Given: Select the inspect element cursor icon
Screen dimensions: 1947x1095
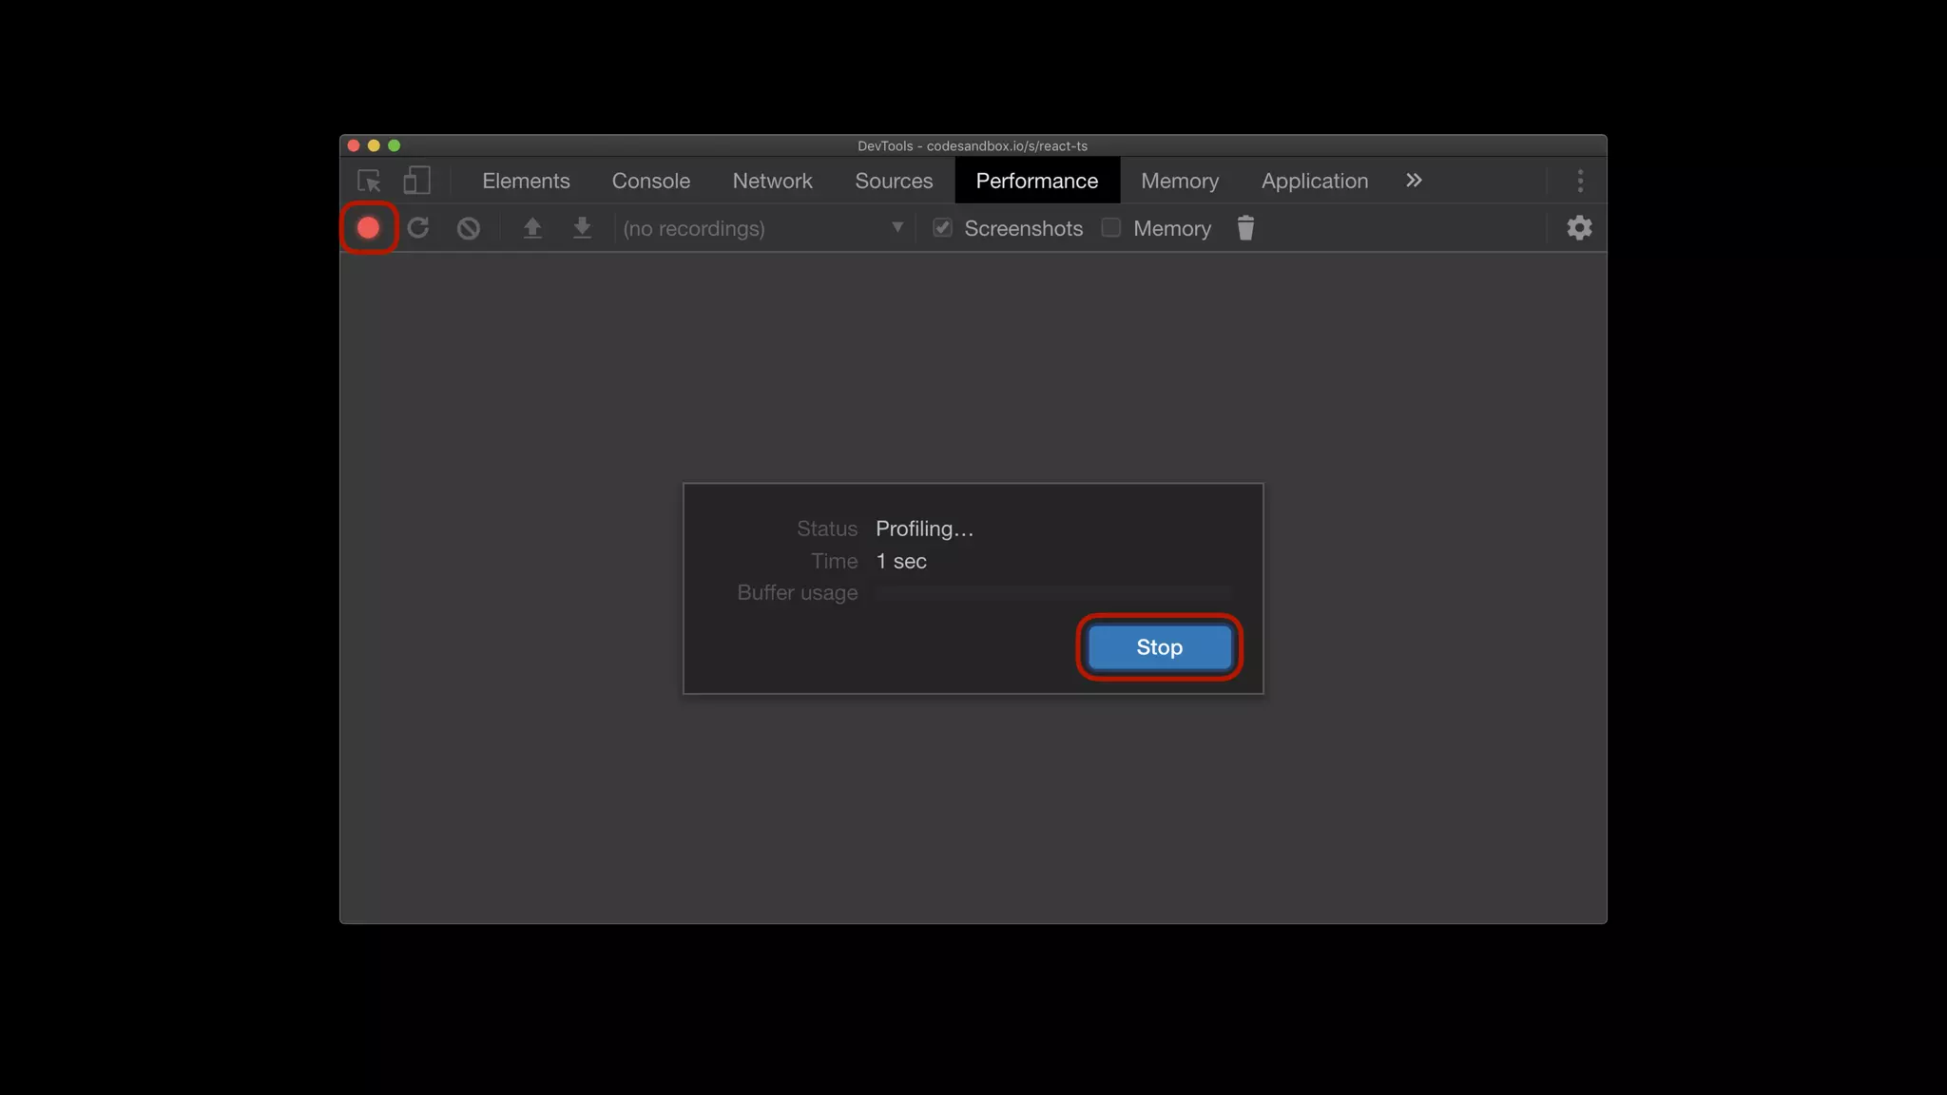Looking at the screenshot, I should [x=369, y=181].
